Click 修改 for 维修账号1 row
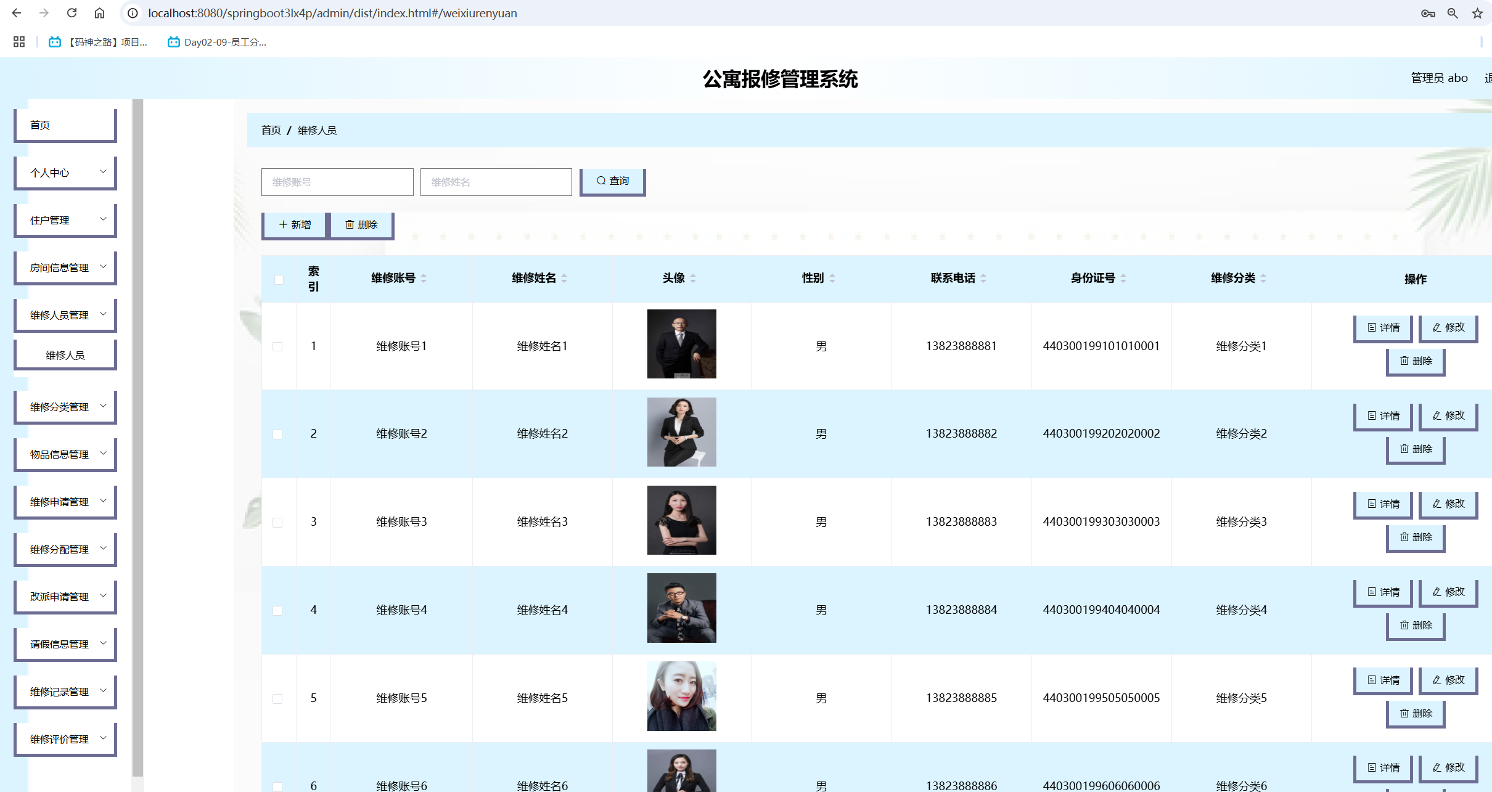Image resolution: width=1492 pixels, height=792 pixels. pos(1448,328)
